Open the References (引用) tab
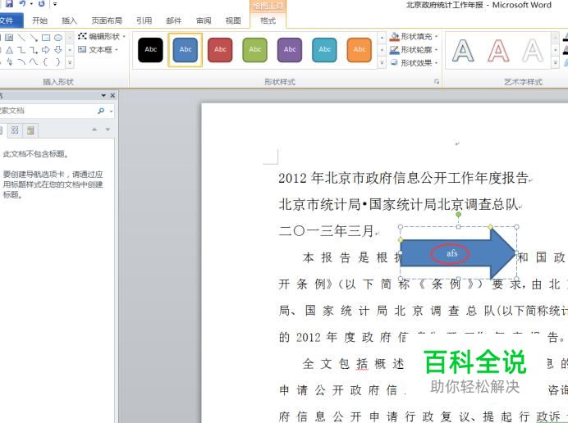Viewport: 568px width, 423px height. pyautogui.click(x=144, y=20)
